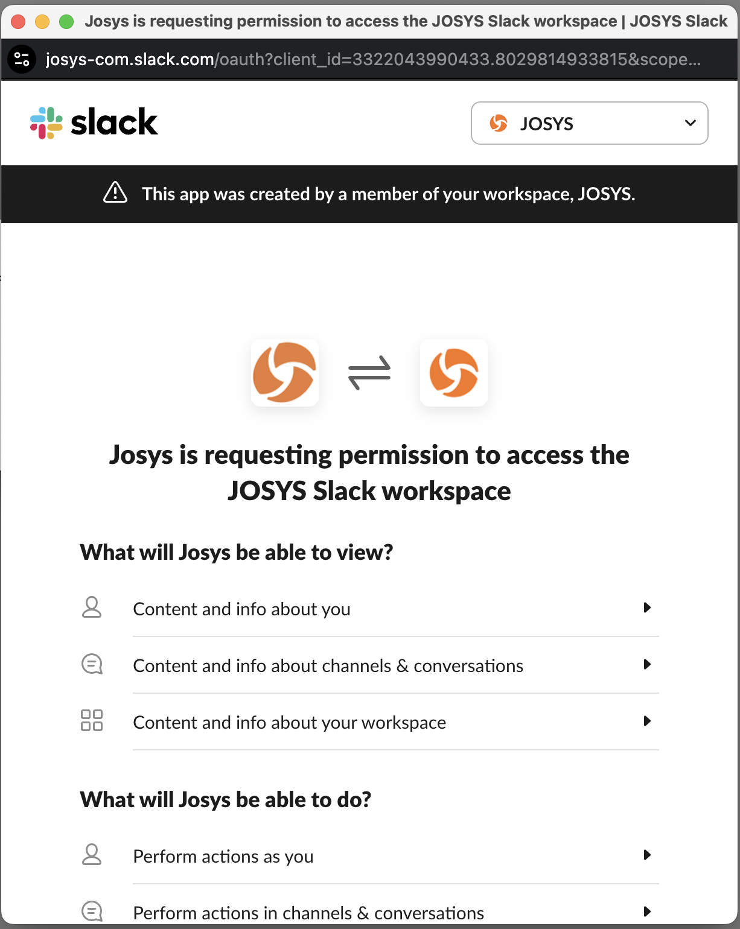Click the right Josys workspace logo thumbnail
Viewport: 740px width, 929px height.
coord(454,372)
